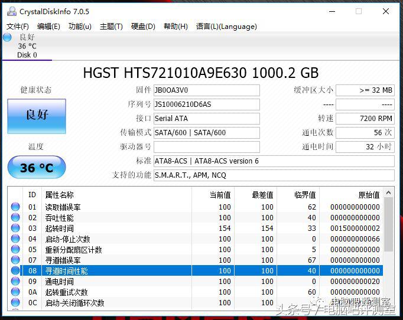
Task: Click the power on count field 56 次
Action: [365, 132]
